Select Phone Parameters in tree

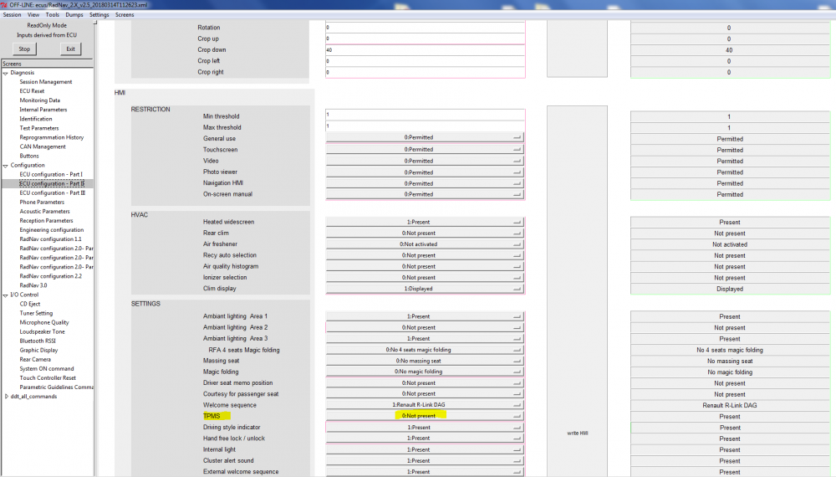click(x=42, y=203)
